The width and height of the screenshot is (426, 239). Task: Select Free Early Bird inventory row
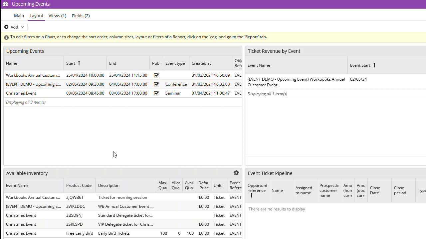[x=80, y=233]
